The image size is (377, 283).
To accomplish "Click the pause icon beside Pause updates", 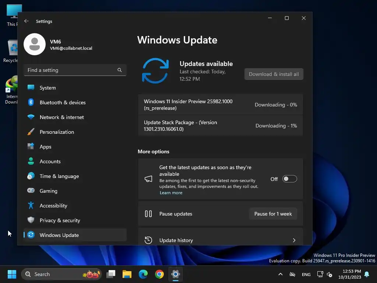I will click(x=148, y=214).
